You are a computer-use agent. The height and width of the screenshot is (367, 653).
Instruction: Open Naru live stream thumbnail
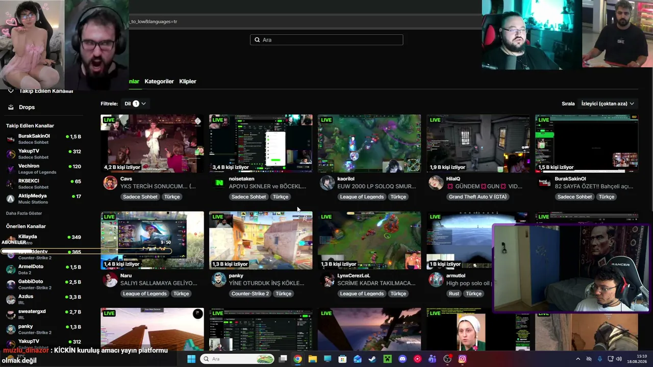point(152,240)
